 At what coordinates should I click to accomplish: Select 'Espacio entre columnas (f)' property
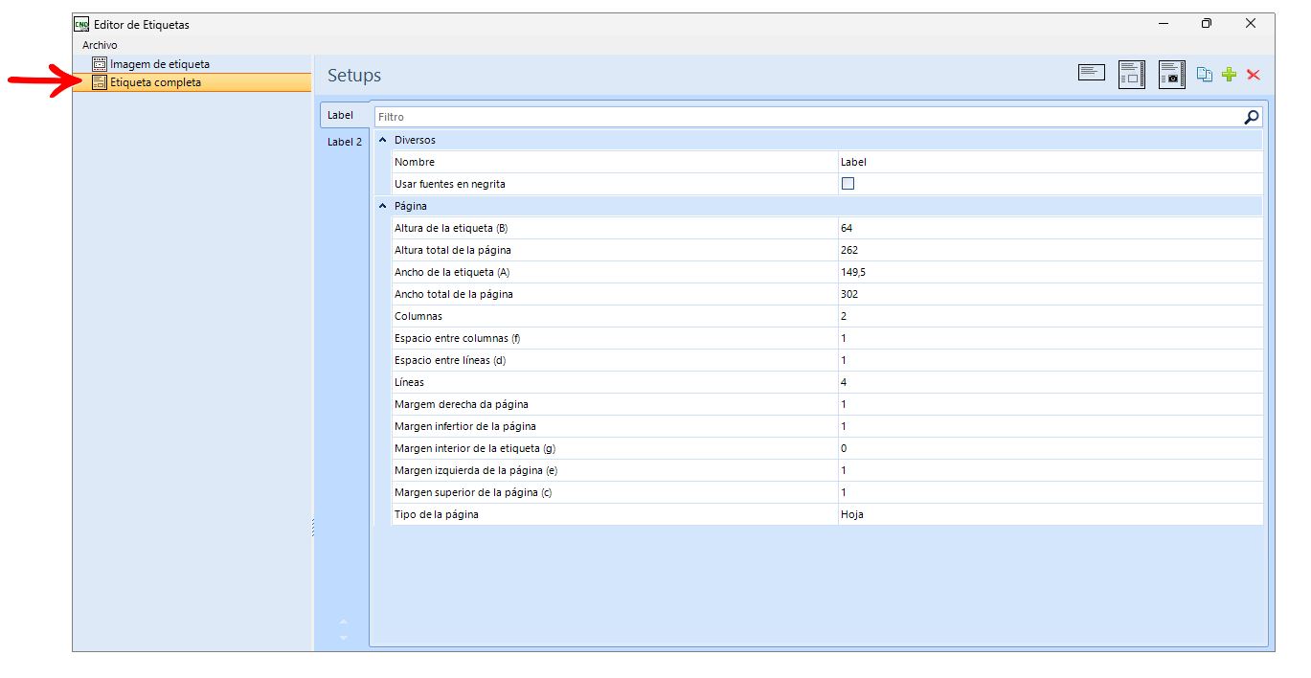[458, 338]
